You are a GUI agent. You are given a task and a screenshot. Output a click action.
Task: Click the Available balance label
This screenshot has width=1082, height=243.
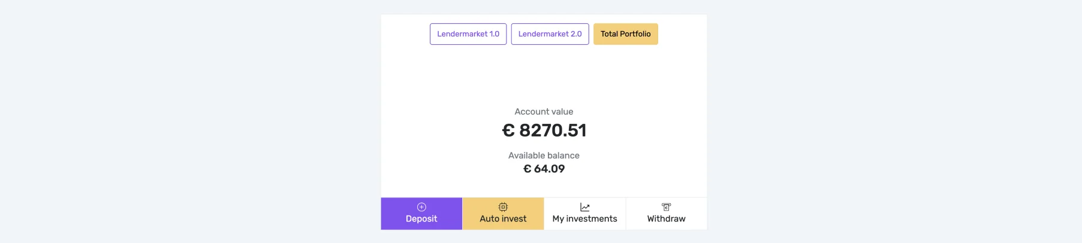[x=544, y=156]
